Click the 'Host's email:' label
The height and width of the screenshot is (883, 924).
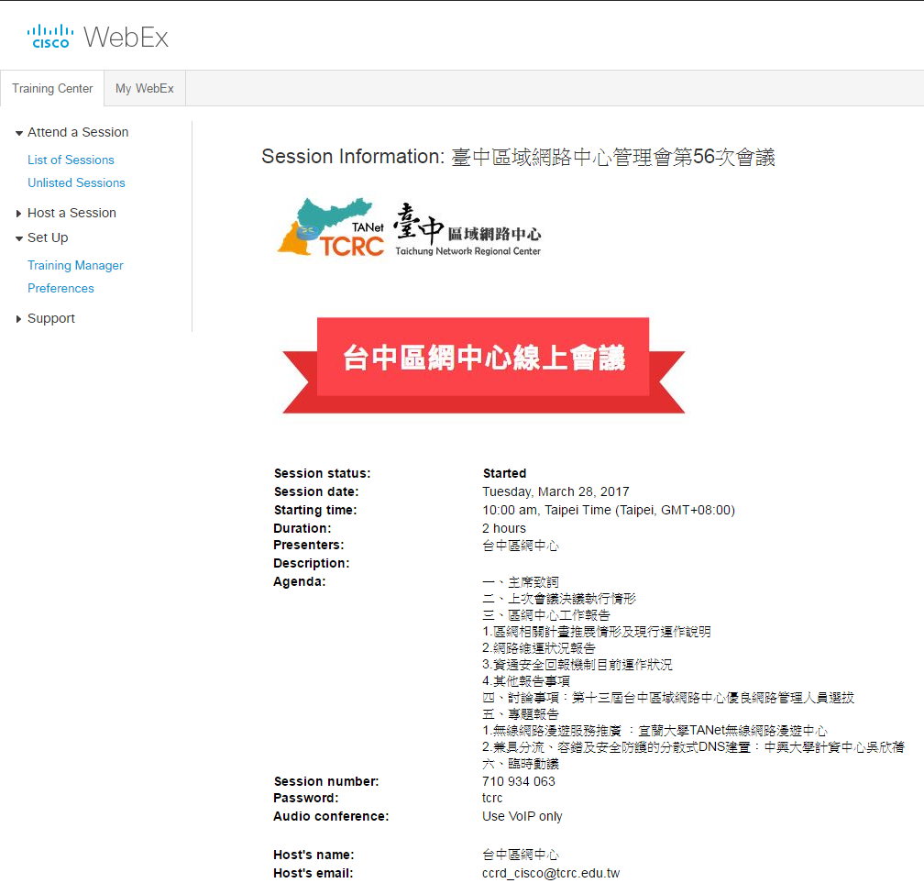coord(313,873)
